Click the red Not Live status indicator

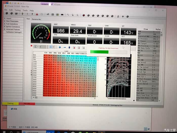tap(27, 103)
